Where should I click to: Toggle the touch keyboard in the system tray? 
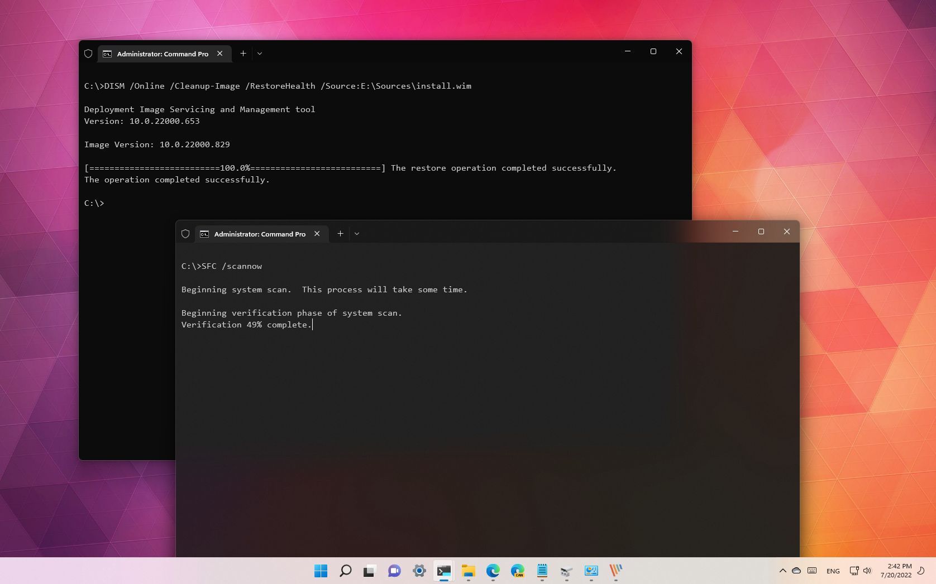pyautogui.click(x=812, y=571)
